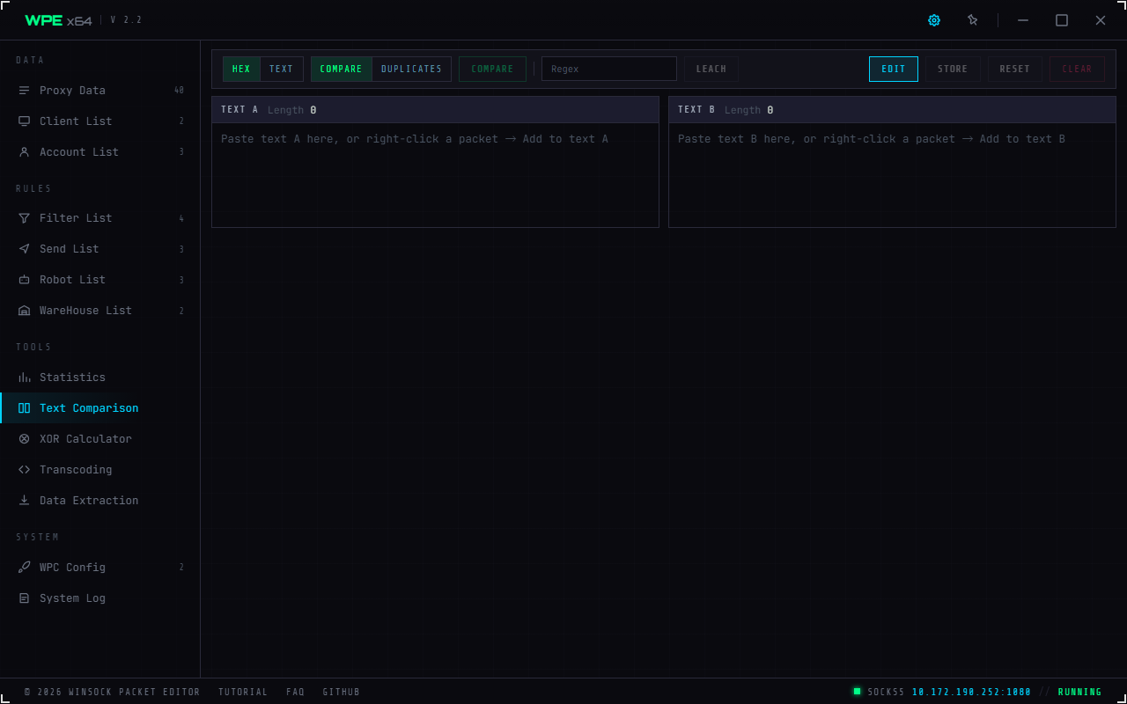Maximize the application window
1127x704 pixels.
(1062, 20)
